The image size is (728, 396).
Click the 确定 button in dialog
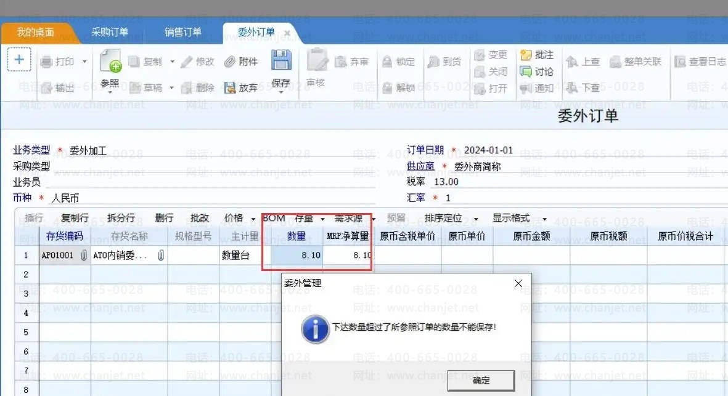481,380
